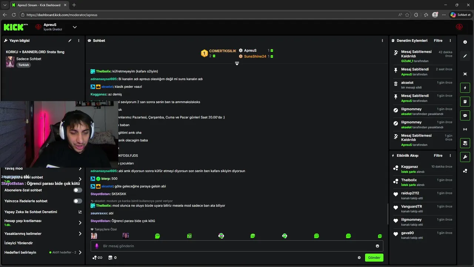Toggle Abonelere özel sohbet switch
This screenshot has height=267, width=474.
78,190
